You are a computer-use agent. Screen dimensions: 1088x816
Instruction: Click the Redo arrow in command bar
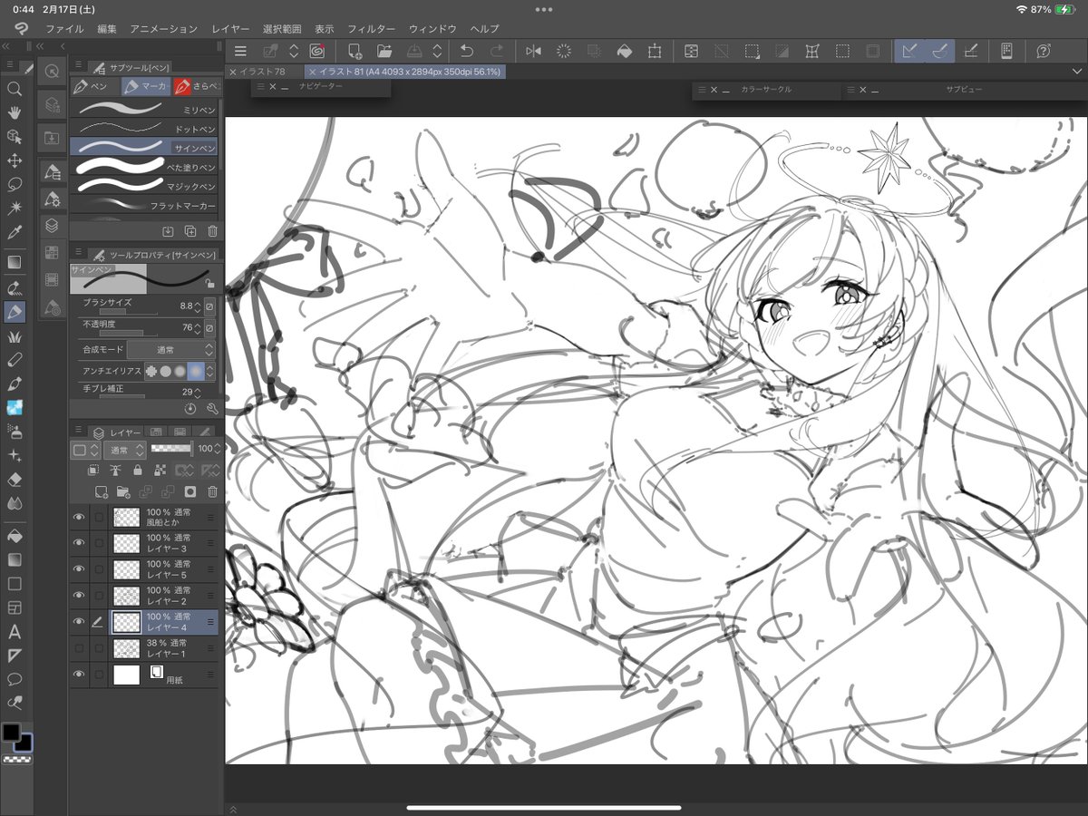pos(496,52)
